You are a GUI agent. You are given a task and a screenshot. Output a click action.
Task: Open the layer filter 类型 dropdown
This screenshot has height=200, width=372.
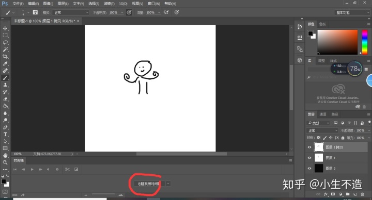tap(318, 123)
